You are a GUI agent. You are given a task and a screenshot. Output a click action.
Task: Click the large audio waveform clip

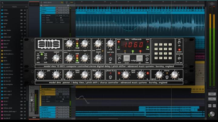tap(140, 24)
